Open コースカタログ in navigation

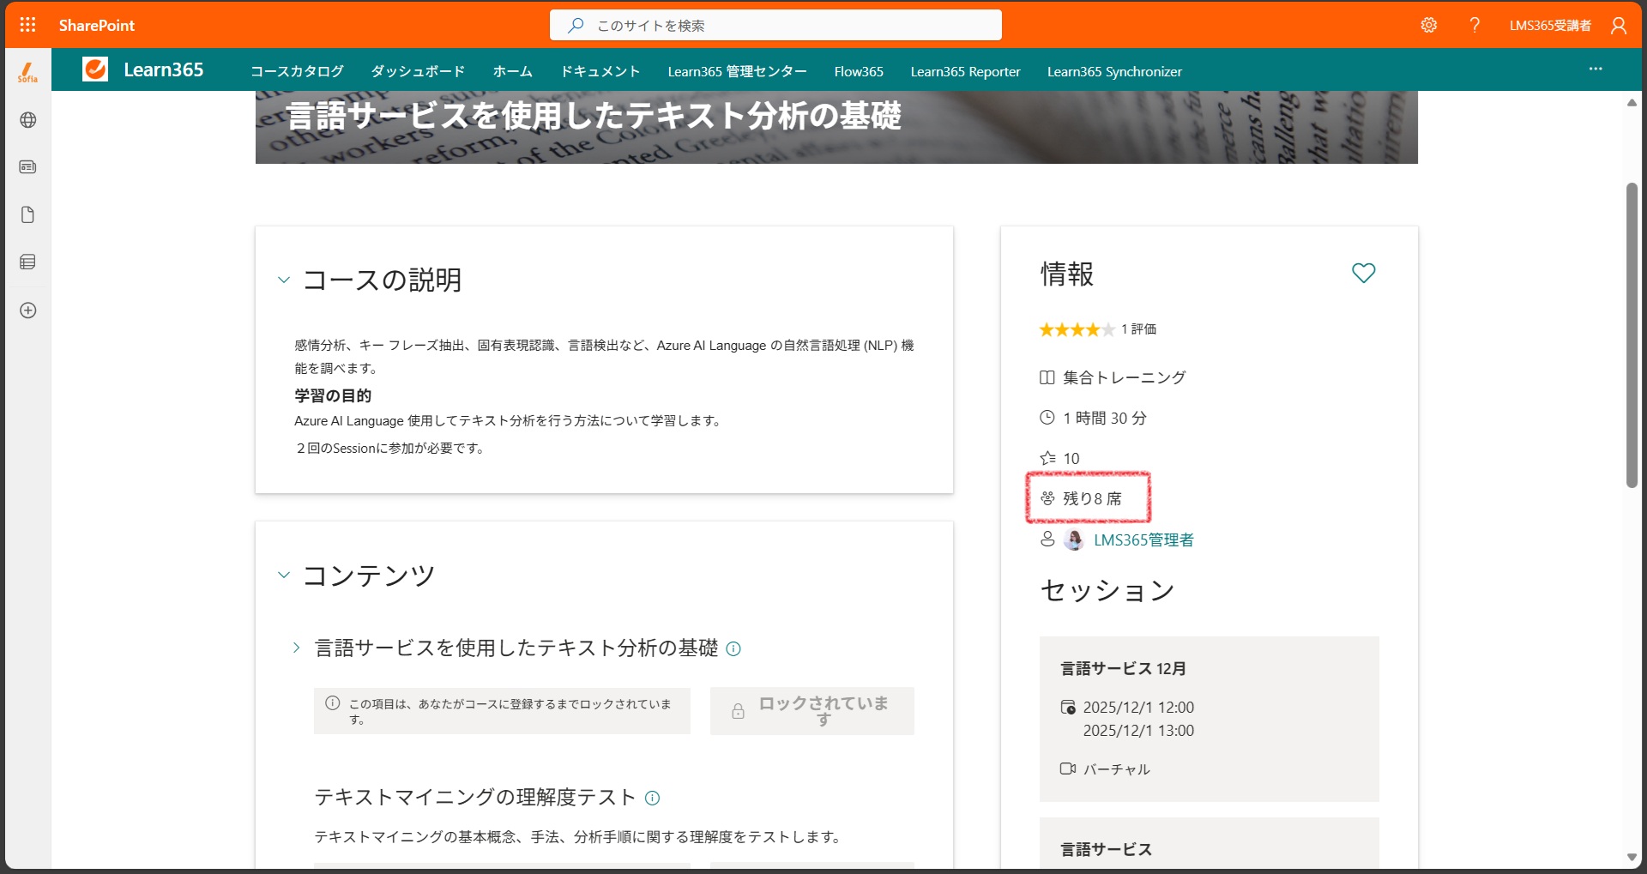pos(297,71)
